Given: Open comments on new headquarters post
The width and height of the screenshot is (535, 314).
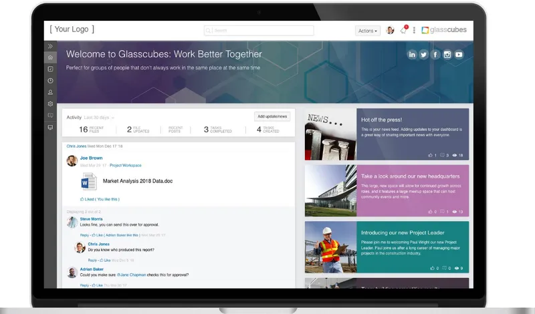Looking at the screenshot, I should click(x=444, y=212).
